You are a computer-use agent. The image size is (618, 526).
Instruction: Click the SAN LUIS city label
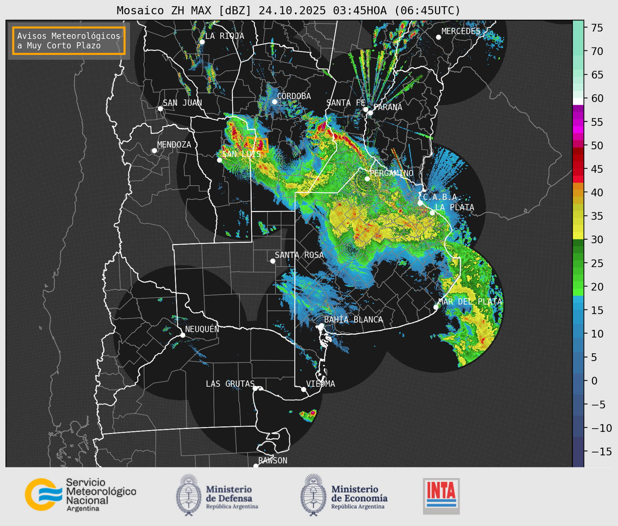pyautogui.click(x=242, y=154)
